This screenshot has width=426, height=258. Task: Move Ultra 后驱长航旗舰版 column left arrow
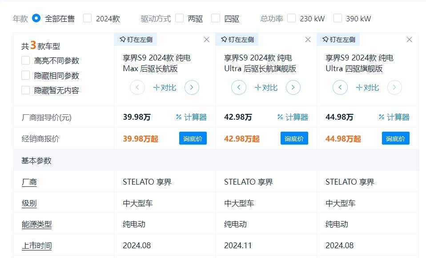point(239,88)
